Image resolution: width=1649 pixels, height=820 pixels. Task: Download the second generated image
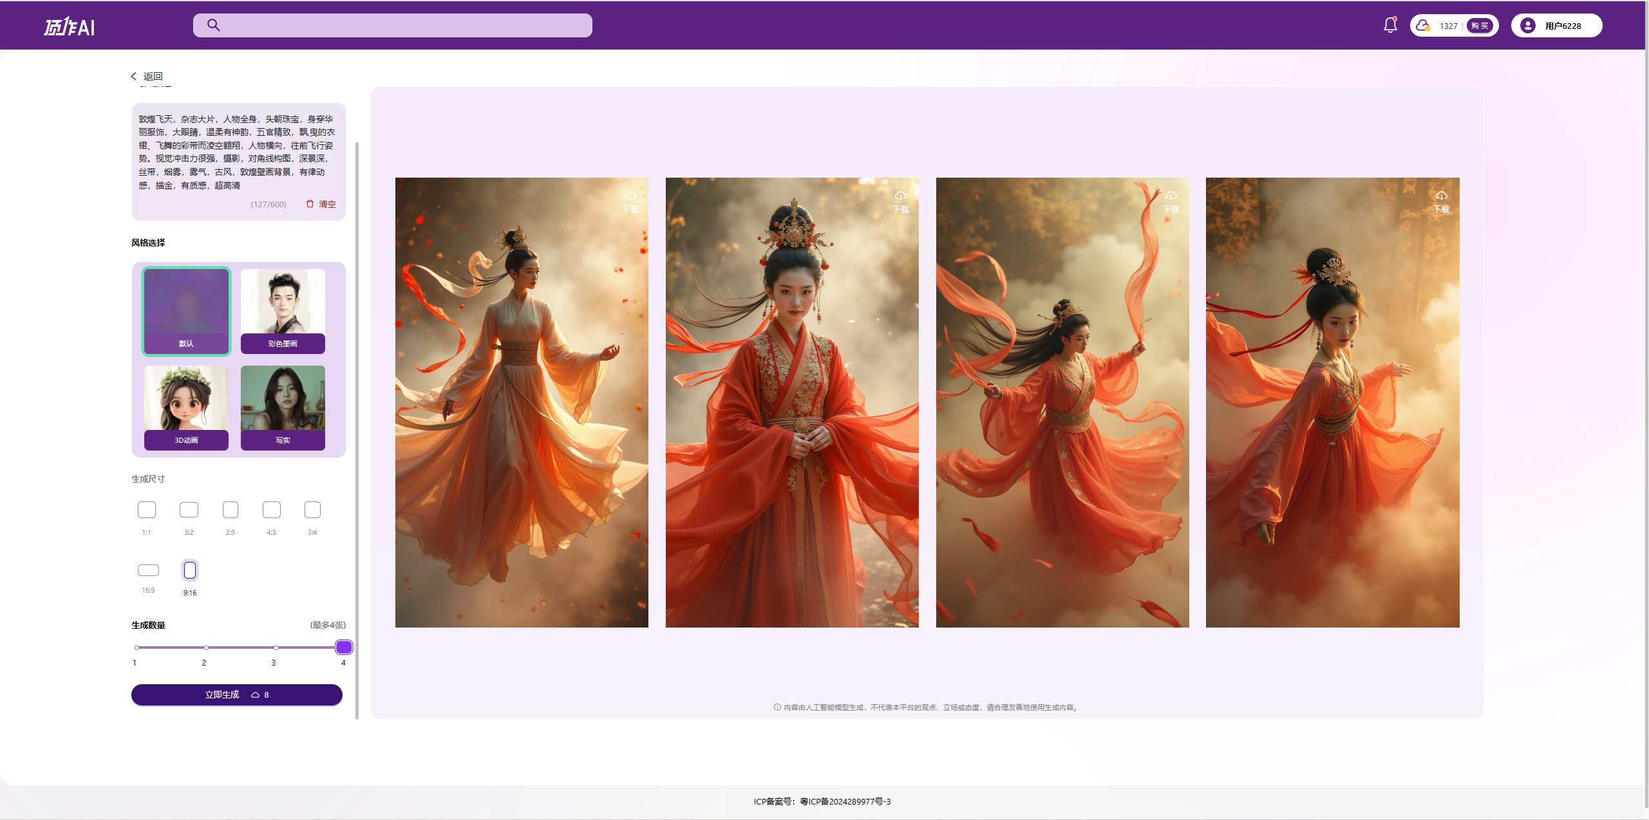900,201
